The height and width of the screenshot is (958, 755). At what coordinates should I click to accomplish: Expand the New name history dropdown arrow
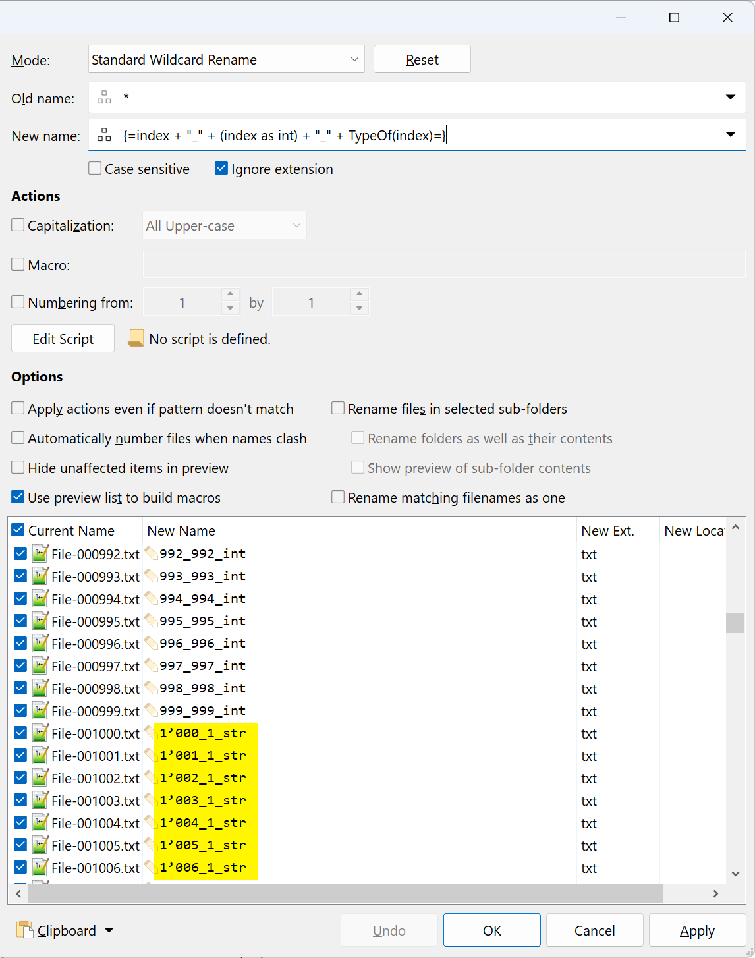[x=730, y=135]
